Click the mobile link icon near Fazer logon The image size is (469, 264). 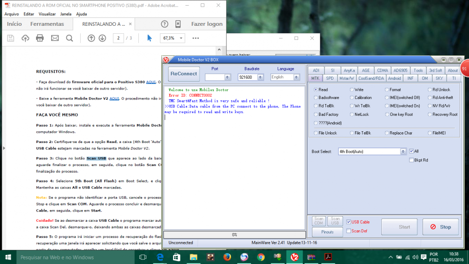click(178, 24)
